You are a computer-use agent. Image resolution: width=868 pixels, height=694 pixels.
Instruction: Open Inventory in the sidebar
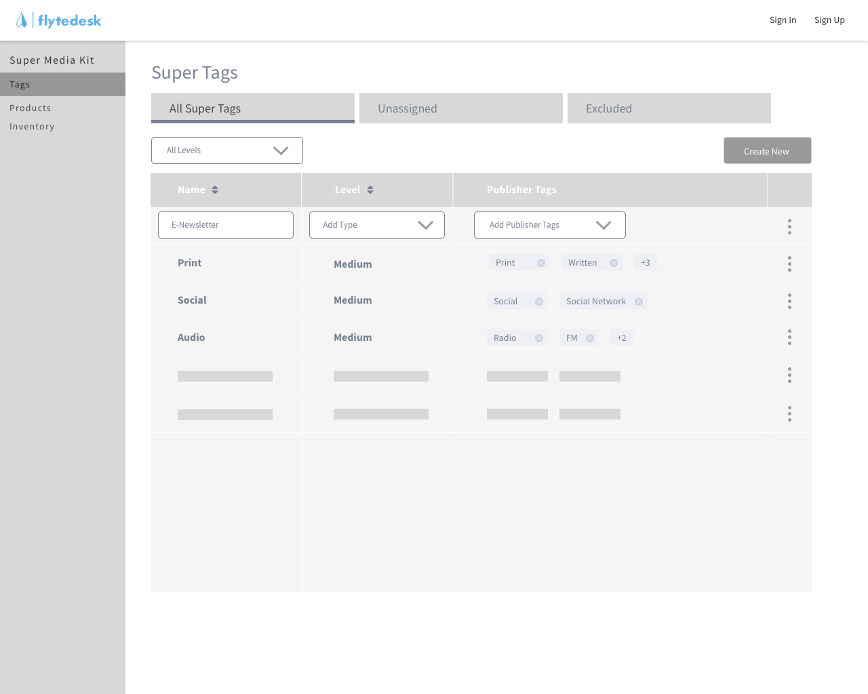point(32,127)
